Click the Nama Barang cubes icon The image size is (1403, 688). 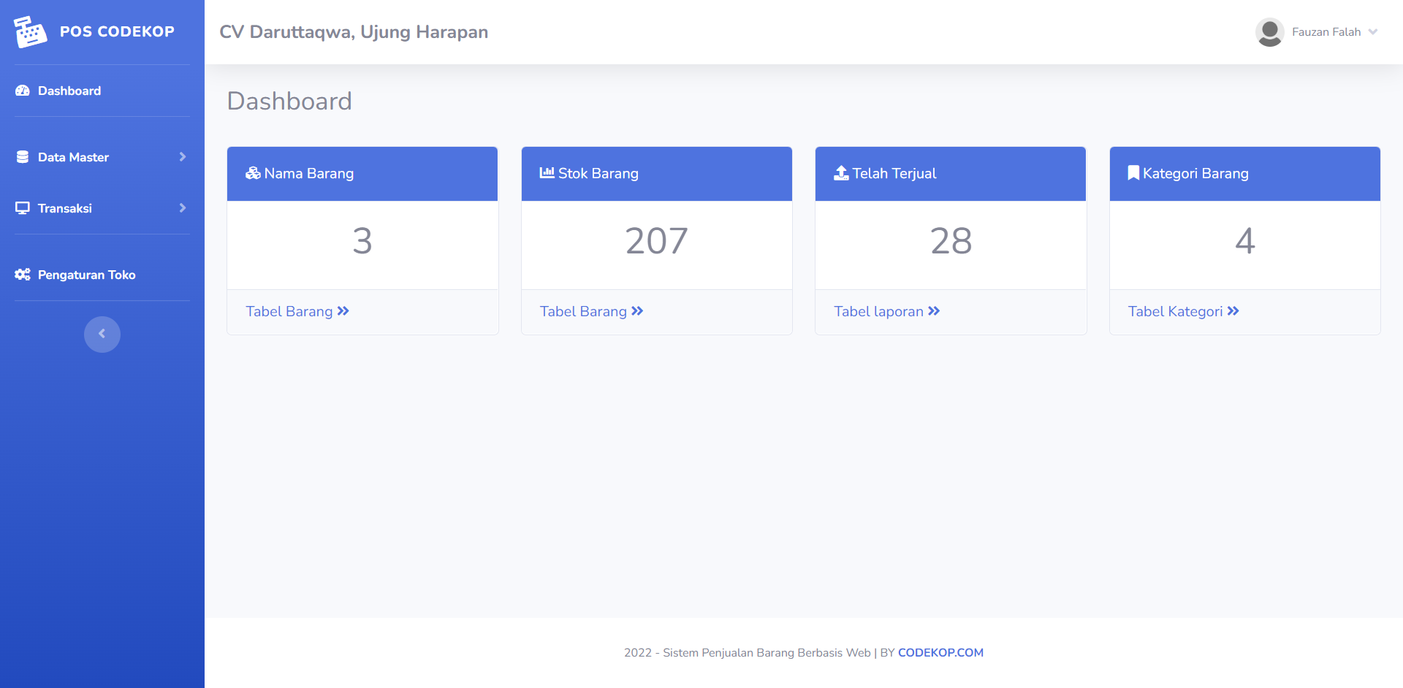pos(253,173)
